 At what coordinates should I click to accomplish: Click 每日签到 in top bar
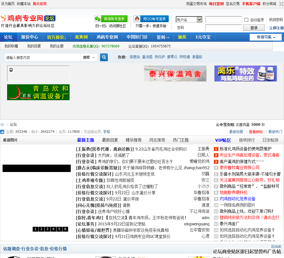pos(216,4)
